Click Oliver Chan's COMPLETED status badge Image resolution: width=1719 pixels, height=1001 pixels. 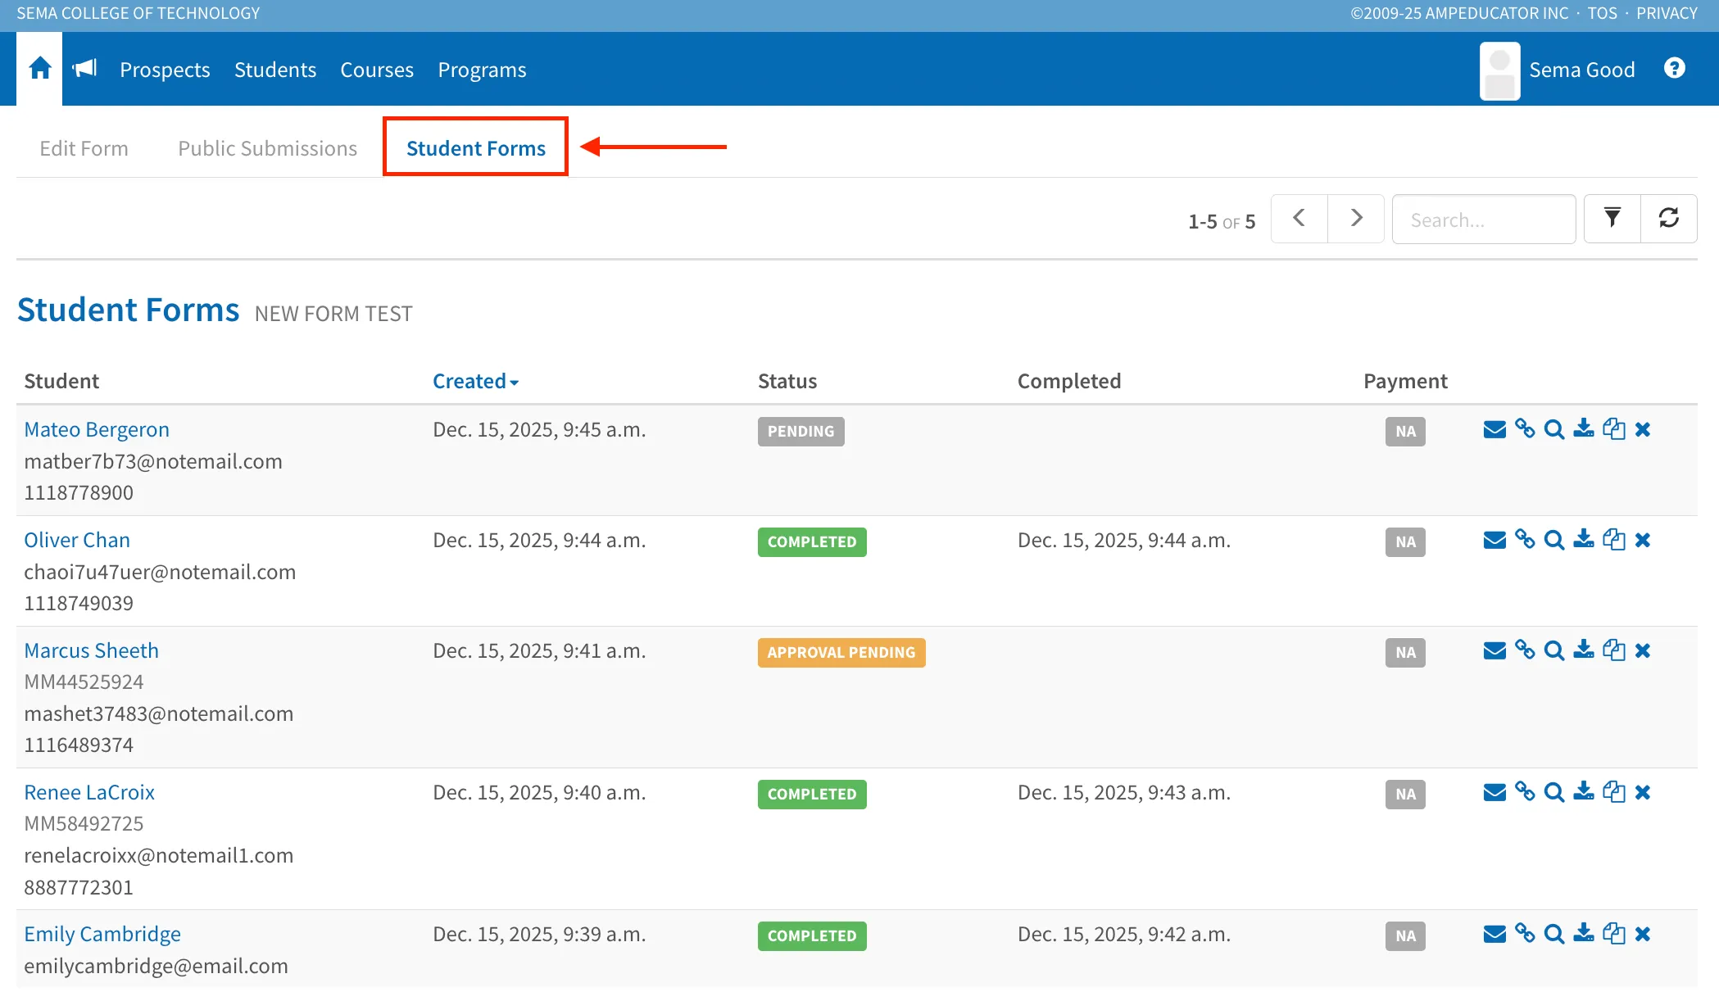point(812,542)
